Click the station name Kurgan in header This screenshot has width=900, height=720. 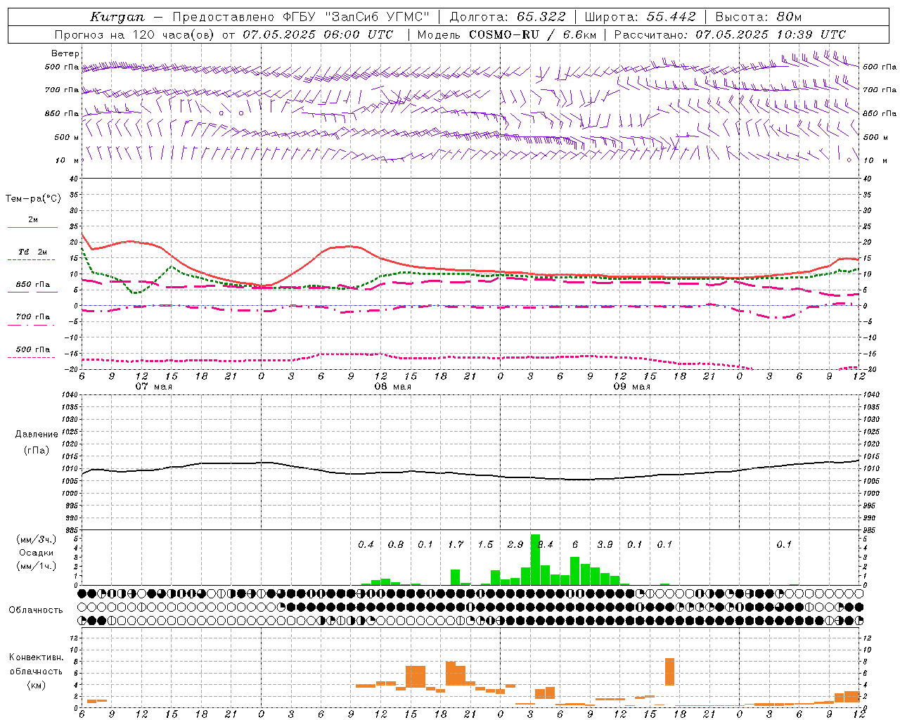[x=117, y=17]
